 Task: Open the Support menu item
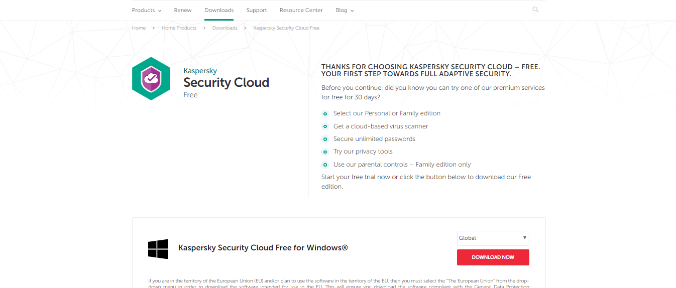coord(257,10)
